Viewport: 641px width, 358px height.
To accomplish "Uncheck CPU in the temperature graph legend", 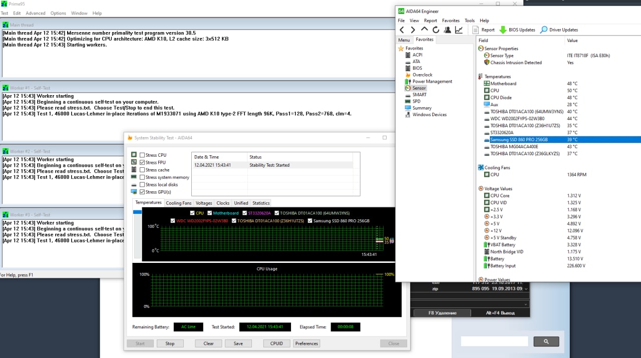I will coord(193,213).
